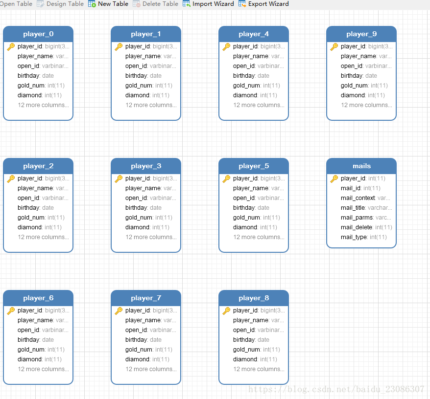The width and height of the screenshot is (430, 399).
Task: Expand '12 more columns...' in player_3
Action: click(151, 237)
